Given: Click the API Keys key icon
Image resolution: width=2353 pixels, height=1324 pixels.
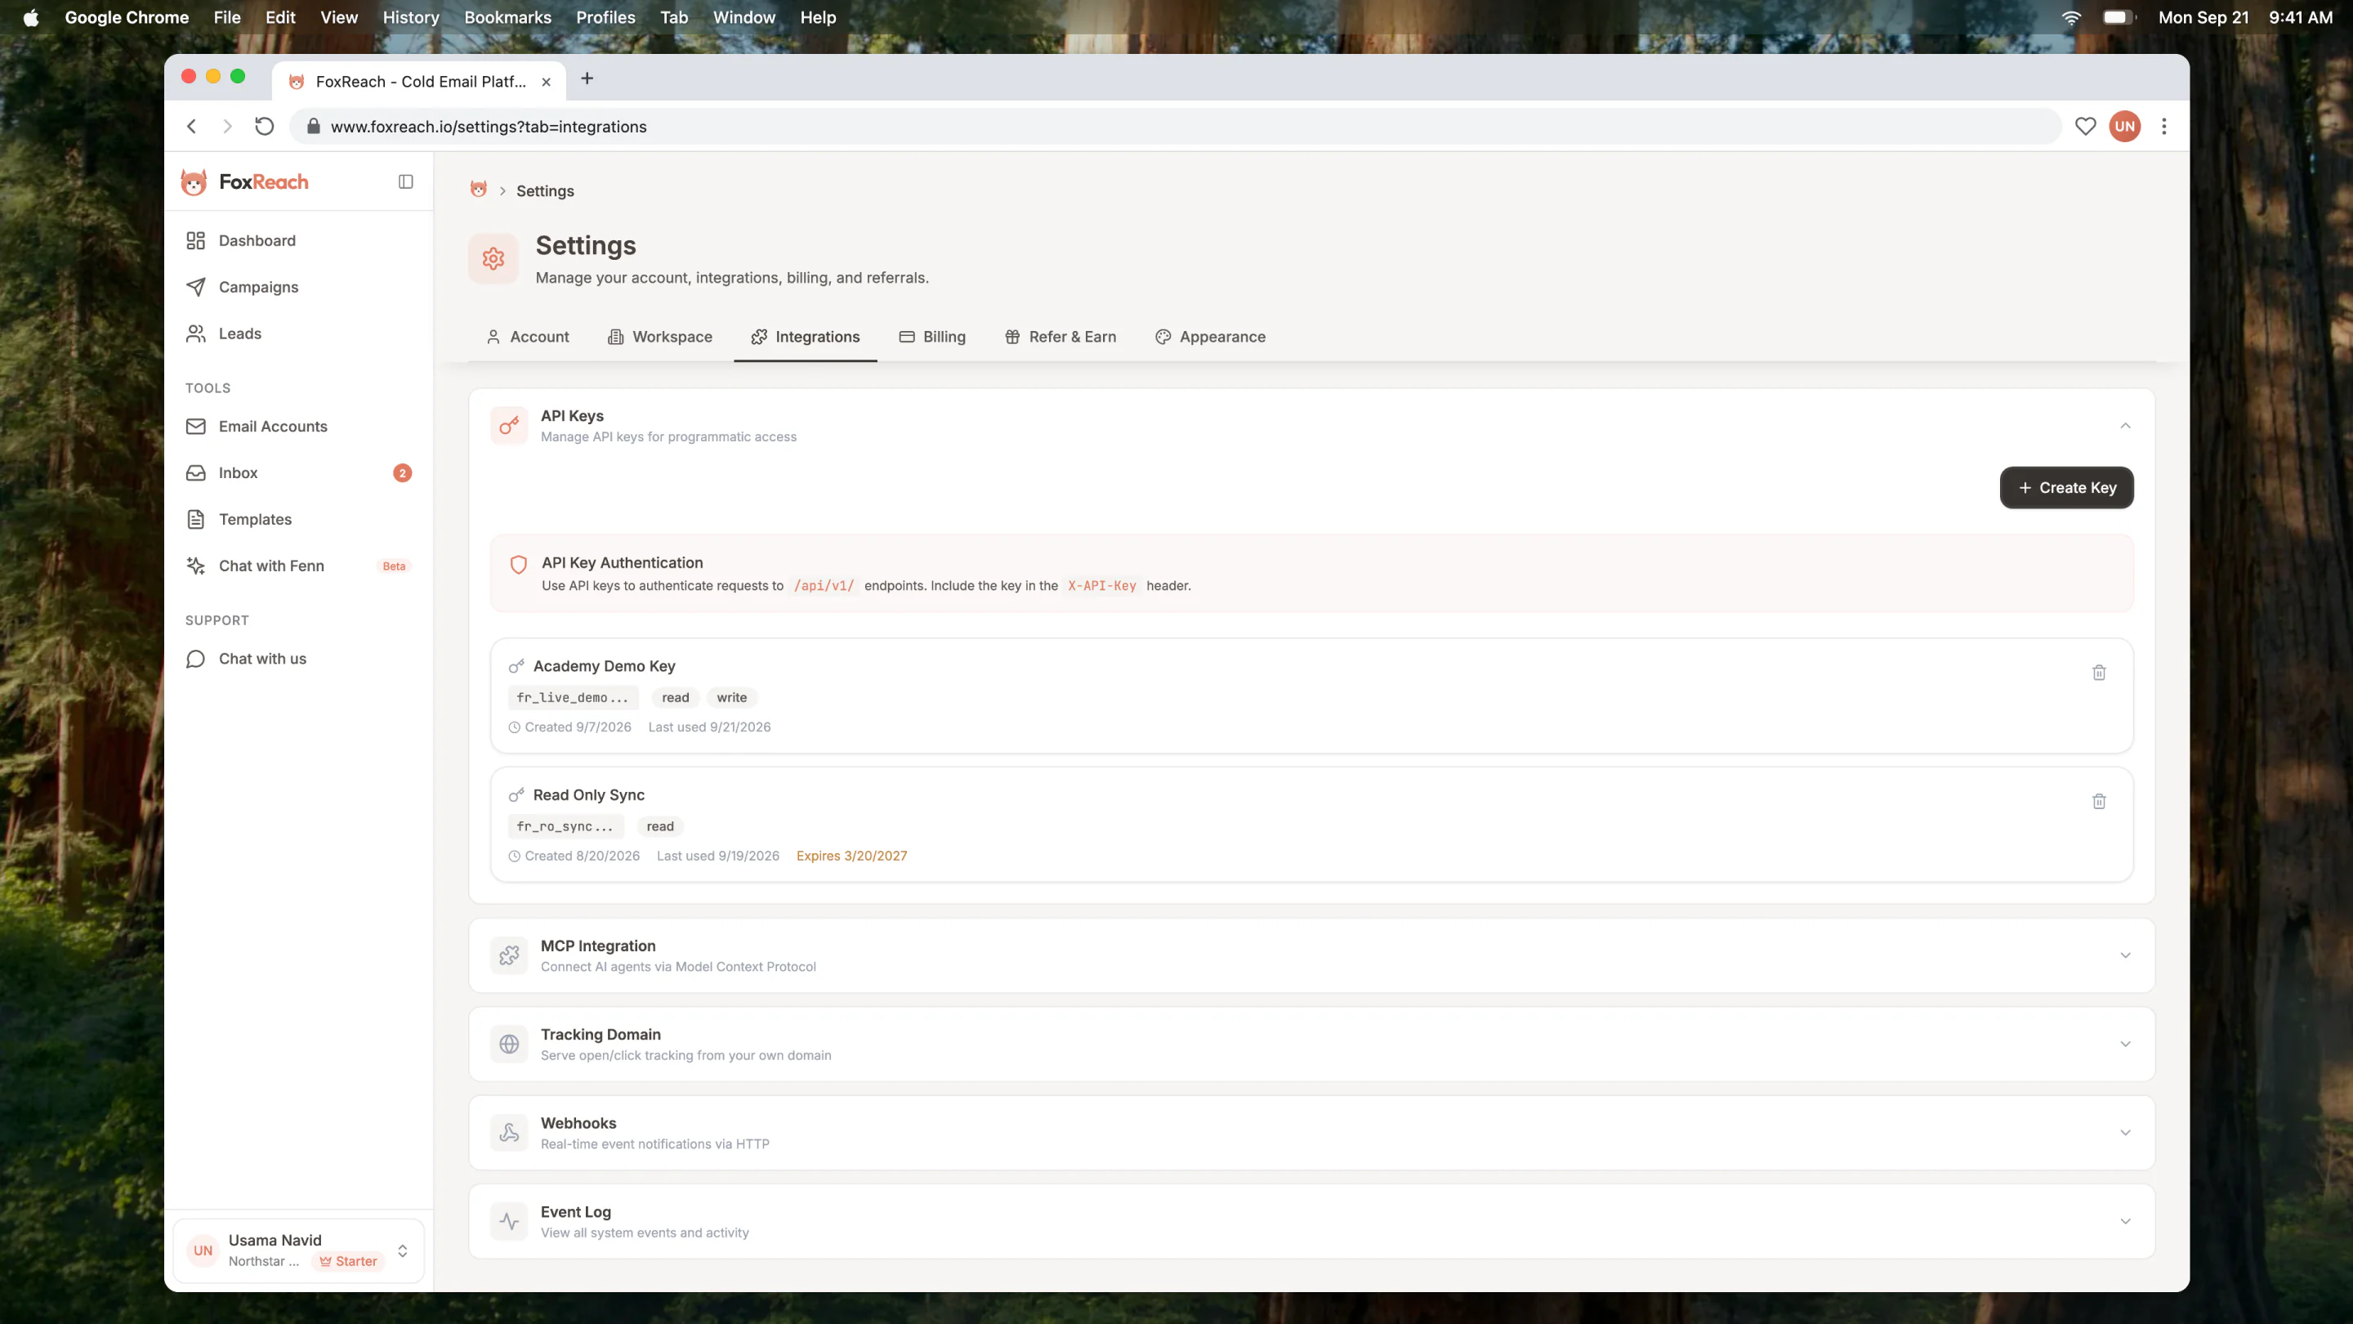Looking at the screenshot, I should click(x=509, y=426).
